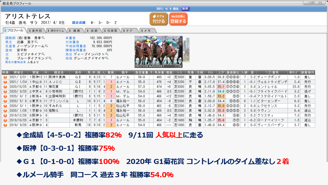Click the 説明 button in the header bar

pyautogui.click(x=185, y=8)
